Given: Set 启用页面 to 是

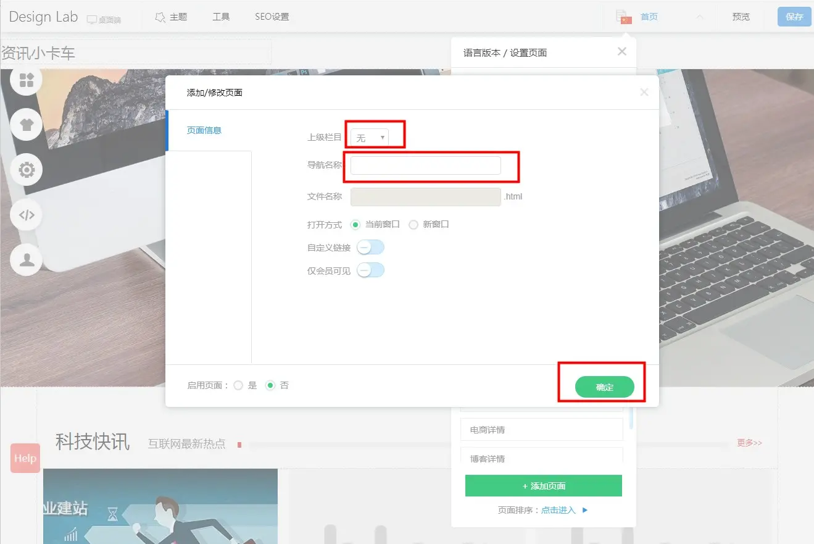Looking at the screenshot, I should point(238,385).
